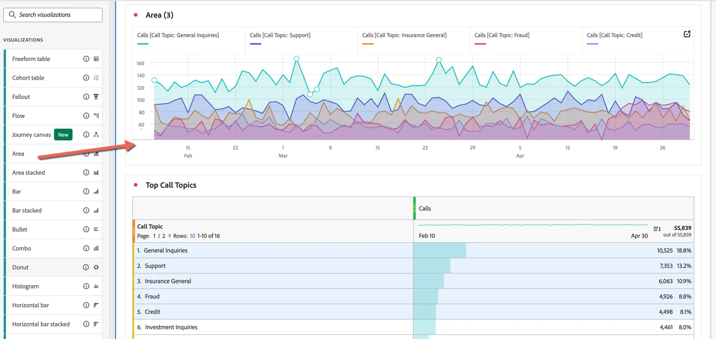This screenshot has height=339, width=716.
Task: Open the Fallout info icon
Action: (86, 97)
